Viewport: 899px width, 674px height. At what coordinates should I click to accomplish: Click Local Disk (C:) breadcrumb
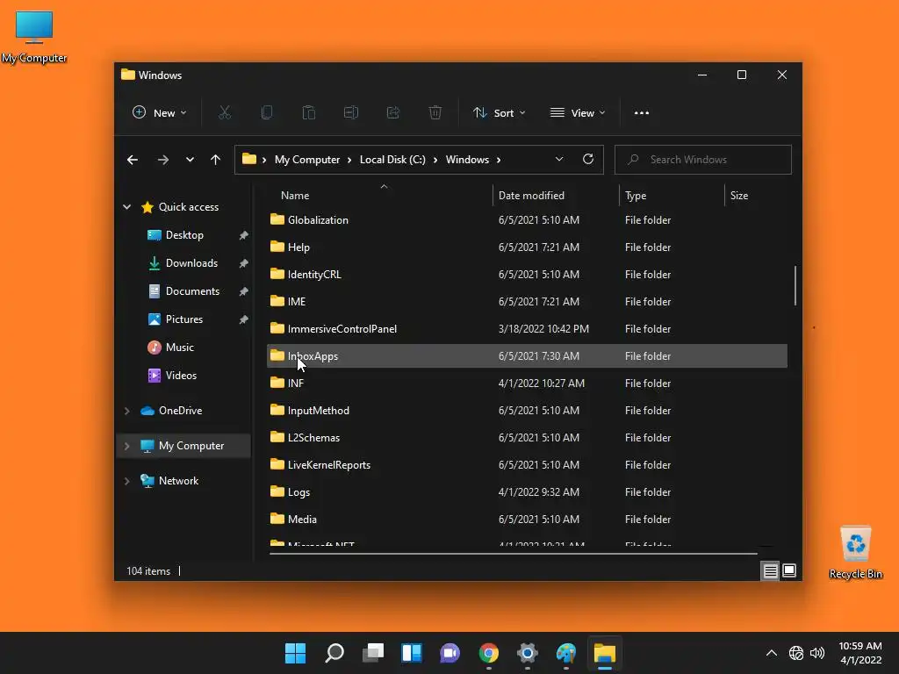[x=392, y=160]
